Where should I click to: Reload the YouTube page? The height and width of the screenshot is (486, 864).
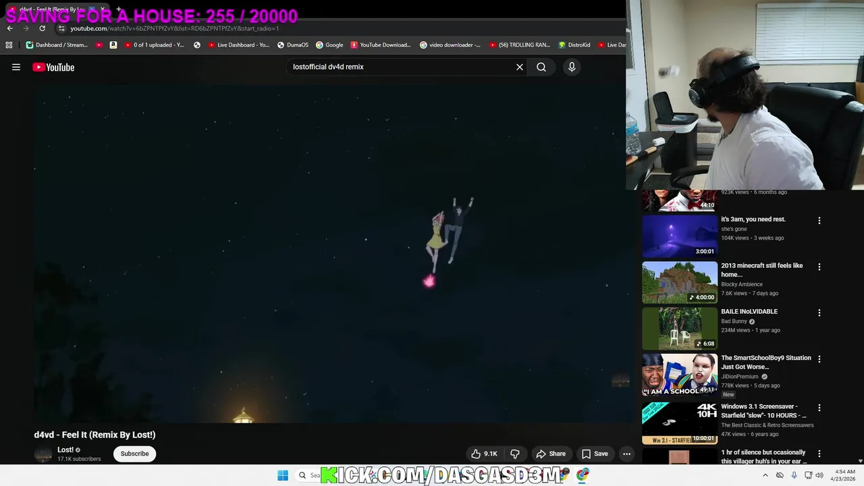click(x=42, y=28)
